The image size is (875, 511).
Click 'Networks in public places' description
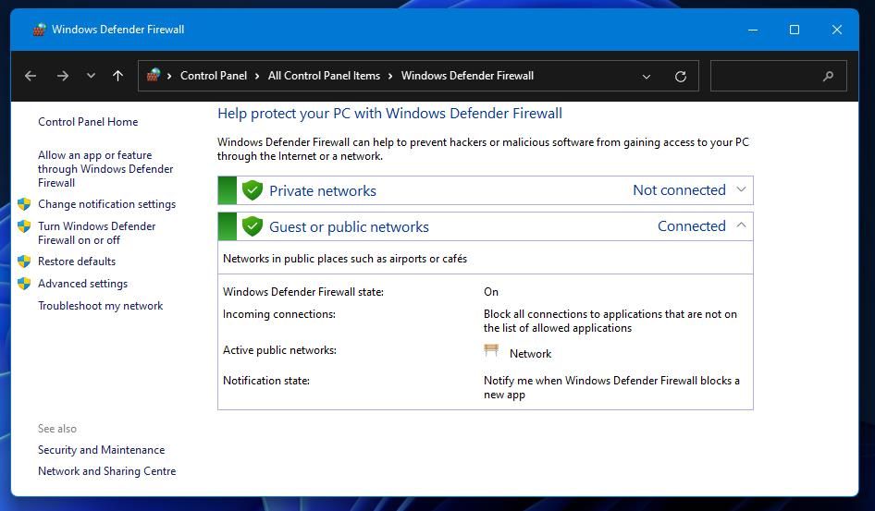click(345, 259)
